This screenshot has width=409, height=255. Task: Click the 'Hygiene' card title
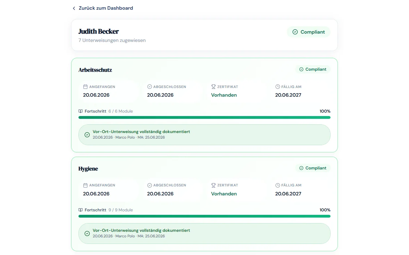pyautogui.click(x=88, y=169)
